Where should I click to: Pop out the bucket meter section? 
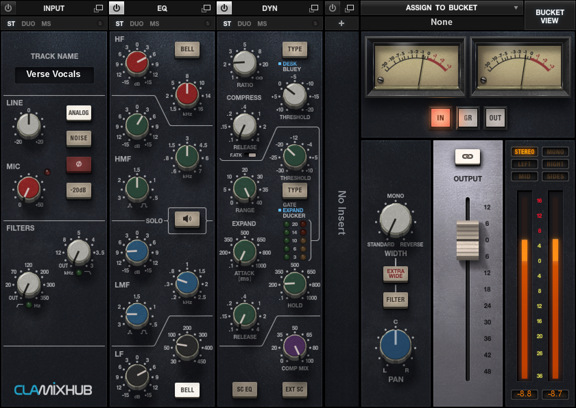(x=349, y=8)
